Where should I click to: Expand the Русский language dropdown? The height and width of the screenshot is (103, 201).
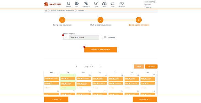148,5
